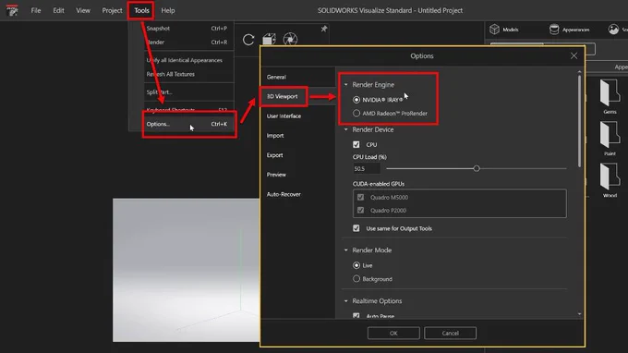
Task: Select the Wood appearance folder
Action: tap(610, 181)
